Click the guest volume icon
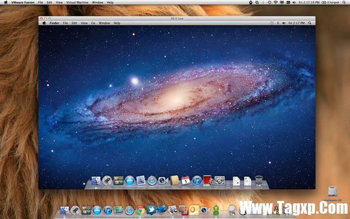 (x=283, y=23)
